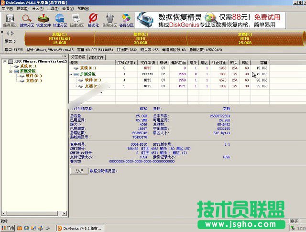Click the system tray icon near clock
The height and width of the screenshot is (232, 306).
click(x=293, y=228)
